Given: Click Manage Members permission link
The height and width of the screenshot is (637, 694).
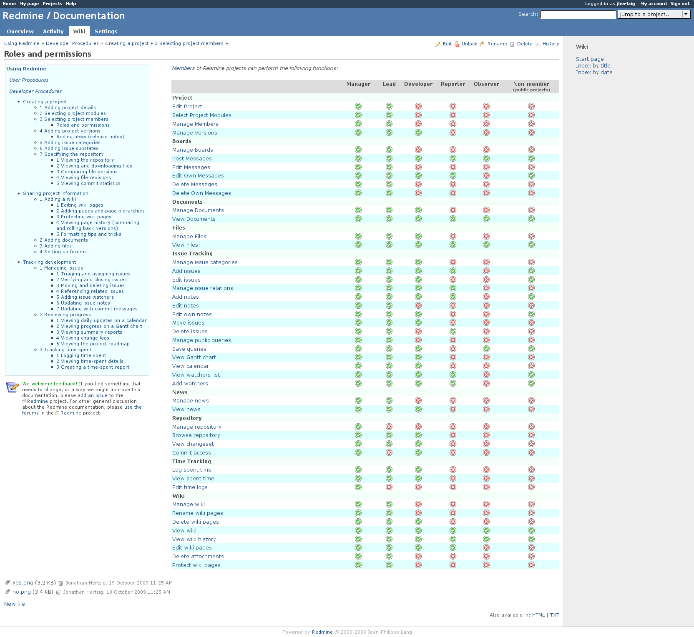Looking at the screenshot, I should click(x=195, y=124).
